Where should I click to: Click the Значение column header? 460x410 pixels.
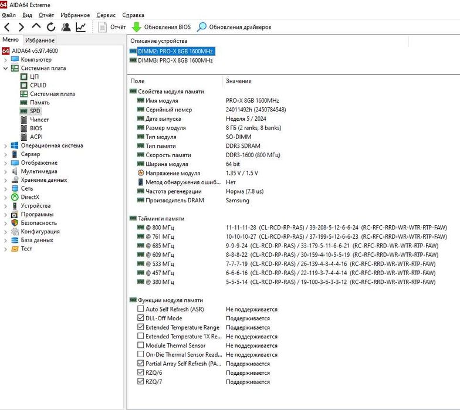coord(238,81)
